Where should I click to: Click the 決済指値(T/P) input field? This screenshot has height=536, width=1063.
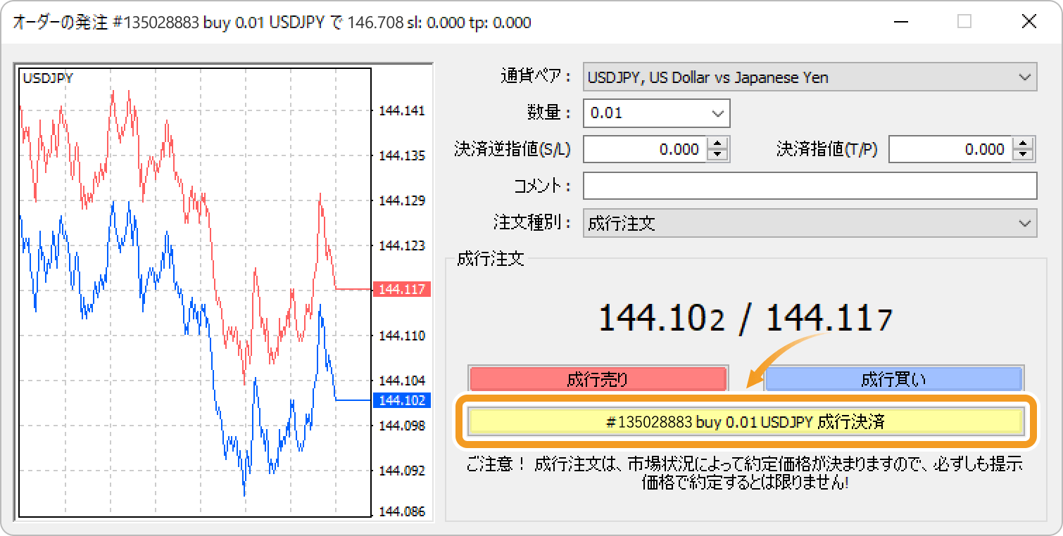950,149
